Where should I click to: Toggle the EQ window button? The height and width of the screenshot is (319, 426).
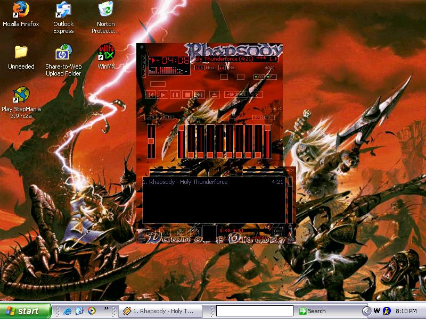[x=259, y=77]
